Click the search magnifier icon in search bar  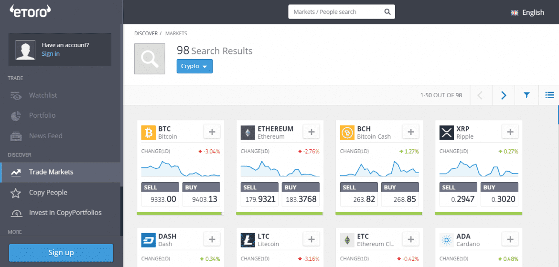[387, 12]
